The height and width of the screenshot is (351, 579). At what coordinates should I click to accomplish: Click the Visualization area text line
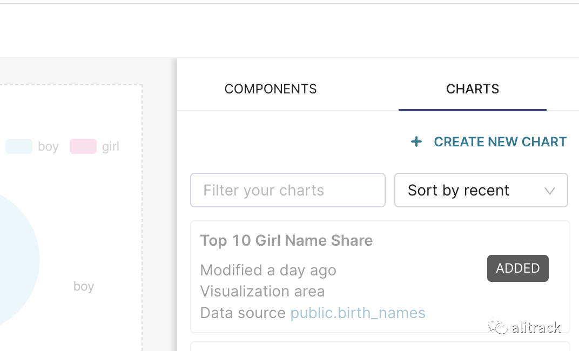click(x=262, y=292)
